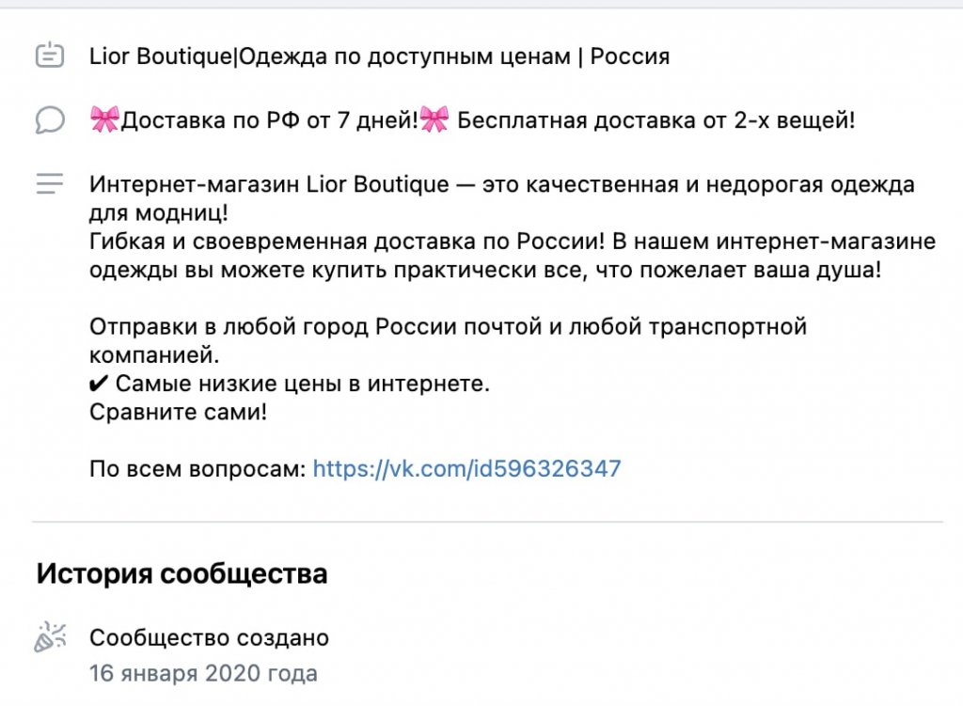
Task: Click the Интернет-магазин Lior Boutique description line
Action: pyautogui.click(x=501, y=184)
